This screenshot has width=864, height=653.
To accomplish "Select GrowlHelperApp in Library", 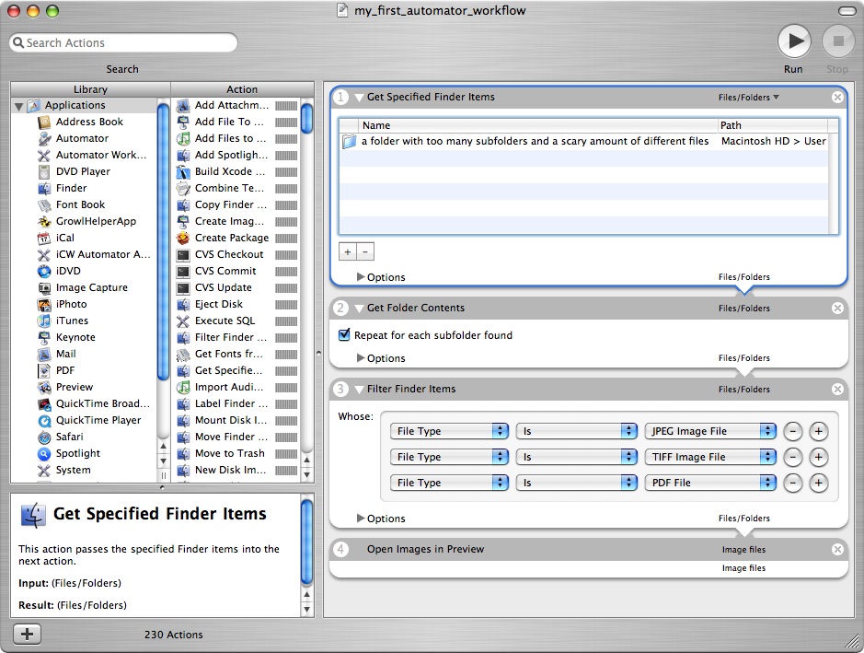I will point(96,221).
